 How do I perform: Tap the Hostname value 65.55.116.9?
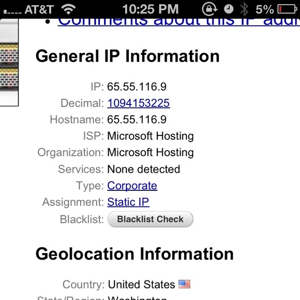[x=137, y=119]
